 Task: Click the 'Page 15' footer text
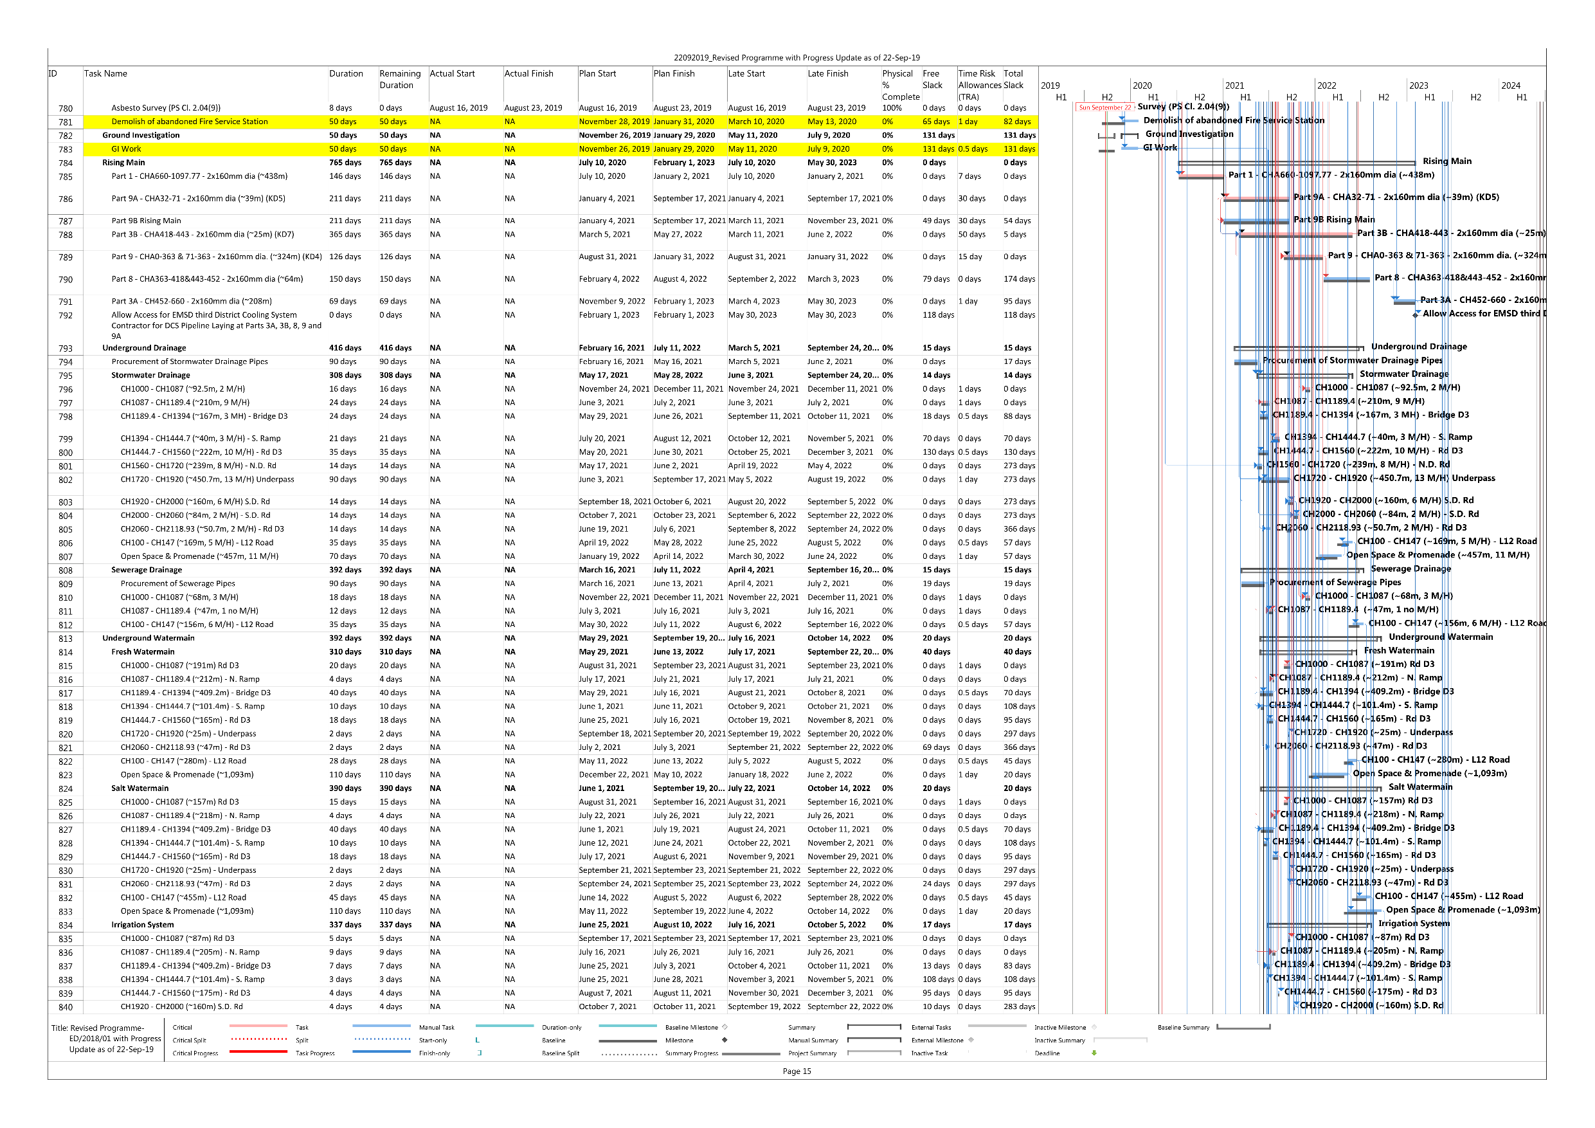coord(797,1071)
